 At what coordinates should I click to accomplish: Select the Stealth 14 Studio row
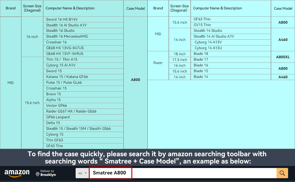tap(231, 31)
